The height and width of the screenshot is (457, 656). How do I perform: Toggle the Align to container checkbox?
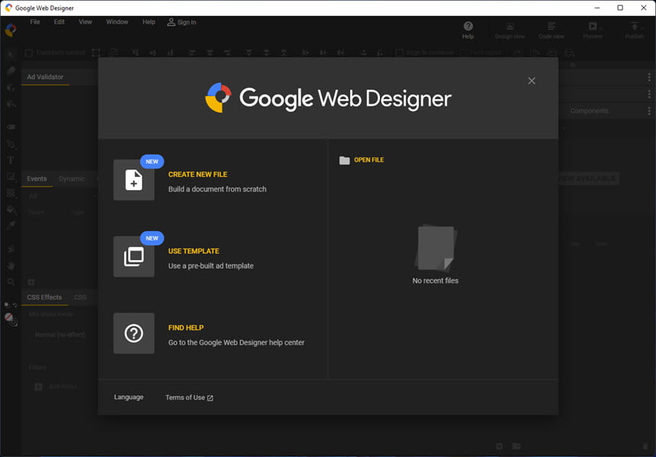(x=400, y=53)
